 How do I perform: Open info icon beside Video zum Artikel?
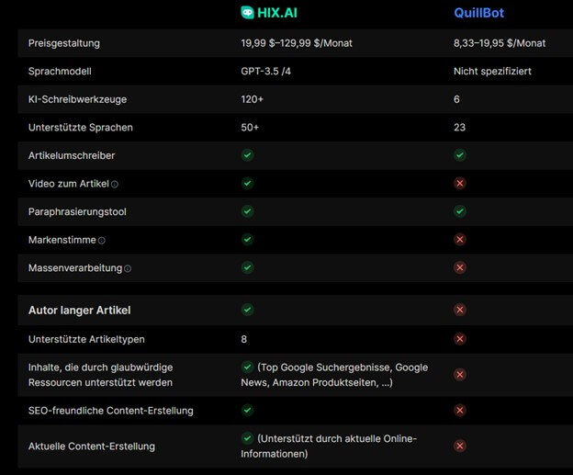pos(115,185)
